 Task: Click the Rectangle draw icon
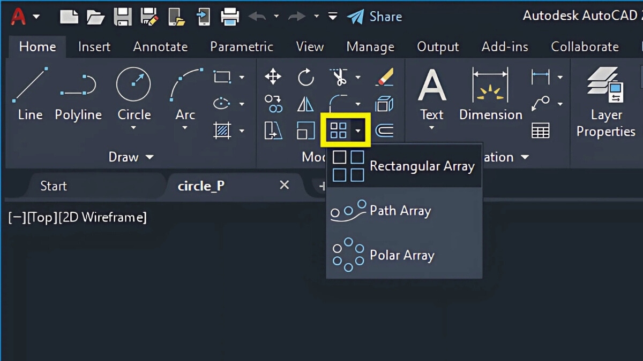click(x=222, y=77)
